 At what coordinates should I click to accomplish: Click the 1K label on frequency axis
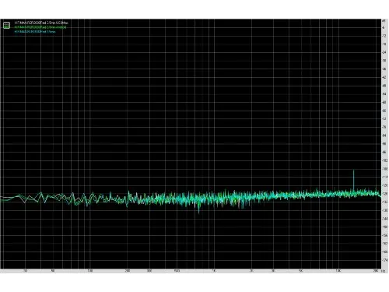214,271
